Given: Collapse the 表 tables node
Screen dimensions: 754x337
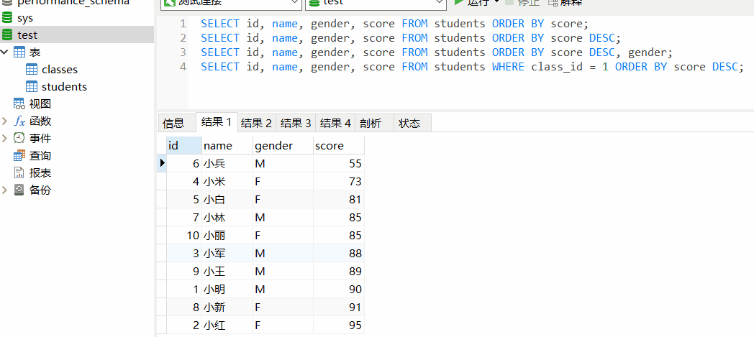Looking at the screenshot, I should click(x=5, y=52).
